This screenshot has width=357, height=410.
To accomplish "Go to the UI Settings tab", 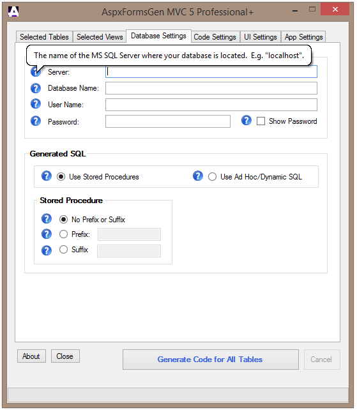I will coord(260,37).
